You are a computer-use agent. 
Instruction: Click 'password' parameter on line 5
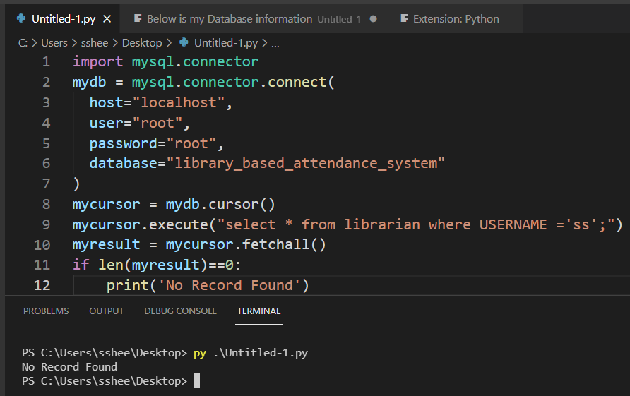124,144
